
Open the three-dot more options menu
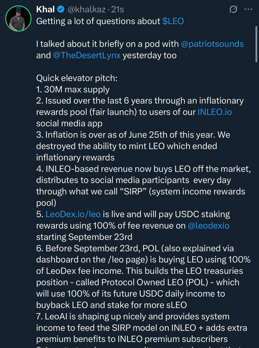[248, 9]
